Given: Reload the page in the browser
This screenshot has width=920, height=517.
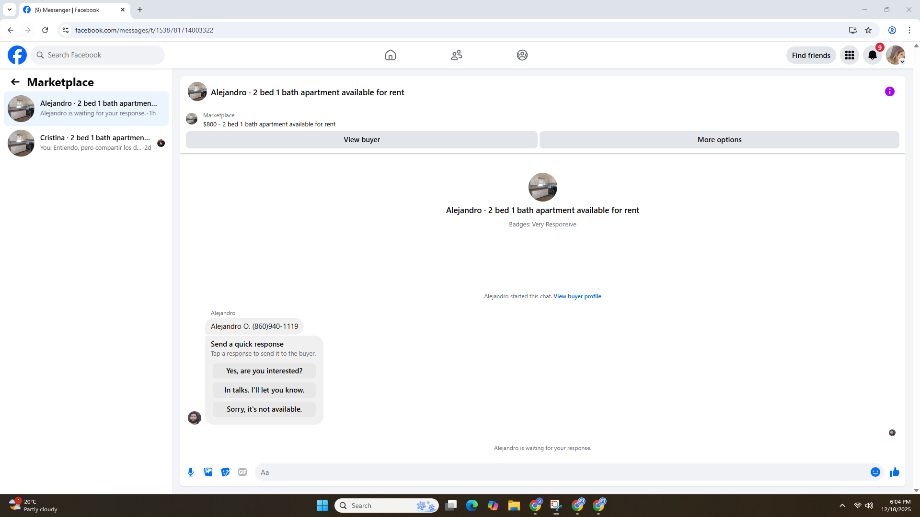Looking at the screenshot, I should tap(45, 30).
